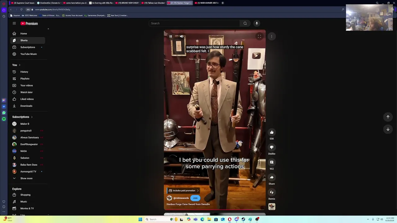Image resolution: width=397 pixels, height=223 pixels.
Task: Expand the Subscriptions section heading
Action: [x=22, y=117]
